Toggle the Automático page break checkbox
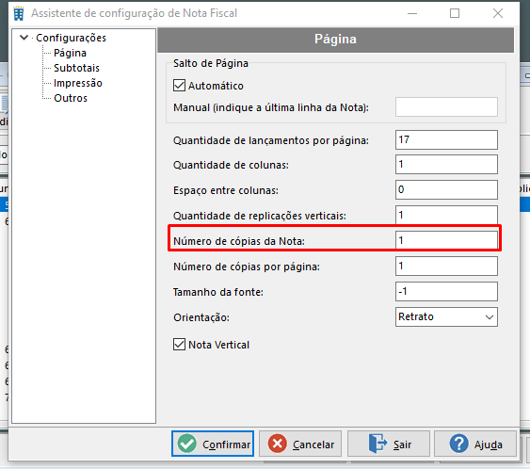 coord(179,86)
